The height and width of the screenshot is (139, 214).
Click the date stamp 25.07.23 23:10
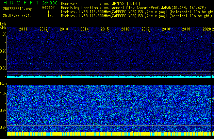click(17, 16)
